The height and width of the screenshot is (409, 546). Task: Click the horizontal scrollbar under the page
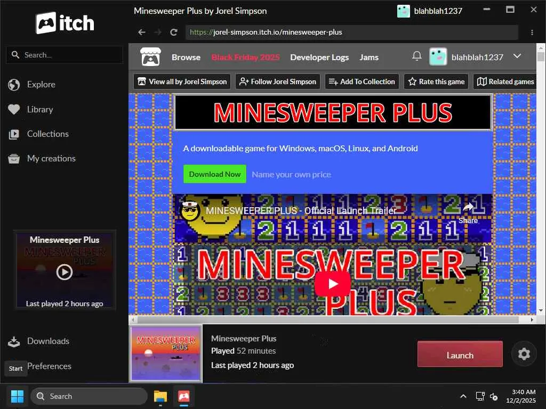(328, 320)
